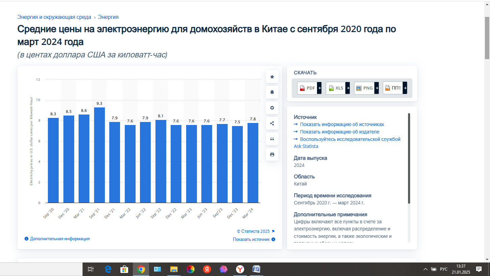Click the share icon beside chart
The height and width of the screenshot is (276, 490).
(272, 123)
